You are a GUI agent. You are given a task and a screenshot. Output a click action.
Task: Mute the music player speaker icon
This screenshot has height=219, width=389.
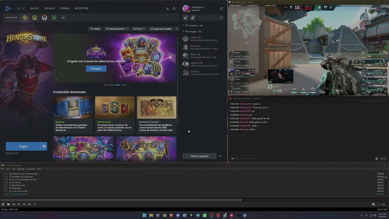tap(374, 204)
